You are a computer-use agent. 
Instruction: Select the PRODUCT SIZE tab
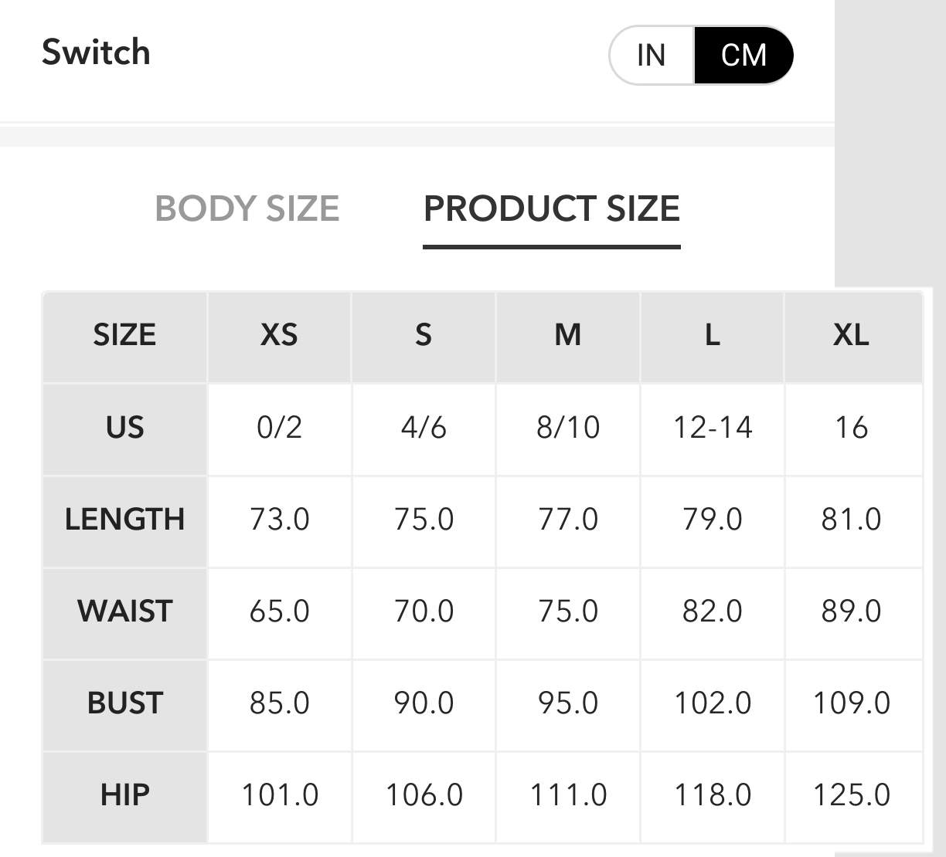552,208
